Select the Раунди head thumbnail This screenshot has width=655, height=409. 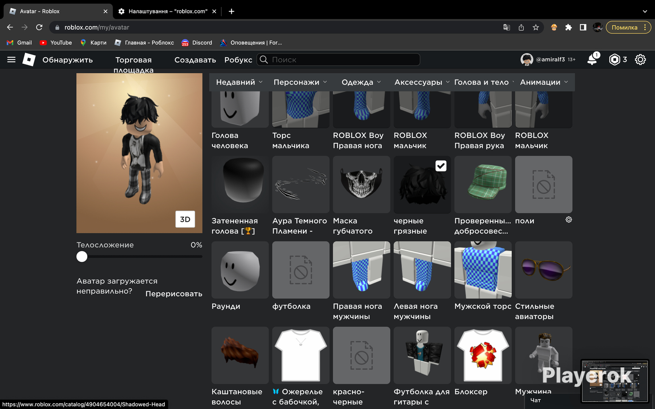point(240,270)
